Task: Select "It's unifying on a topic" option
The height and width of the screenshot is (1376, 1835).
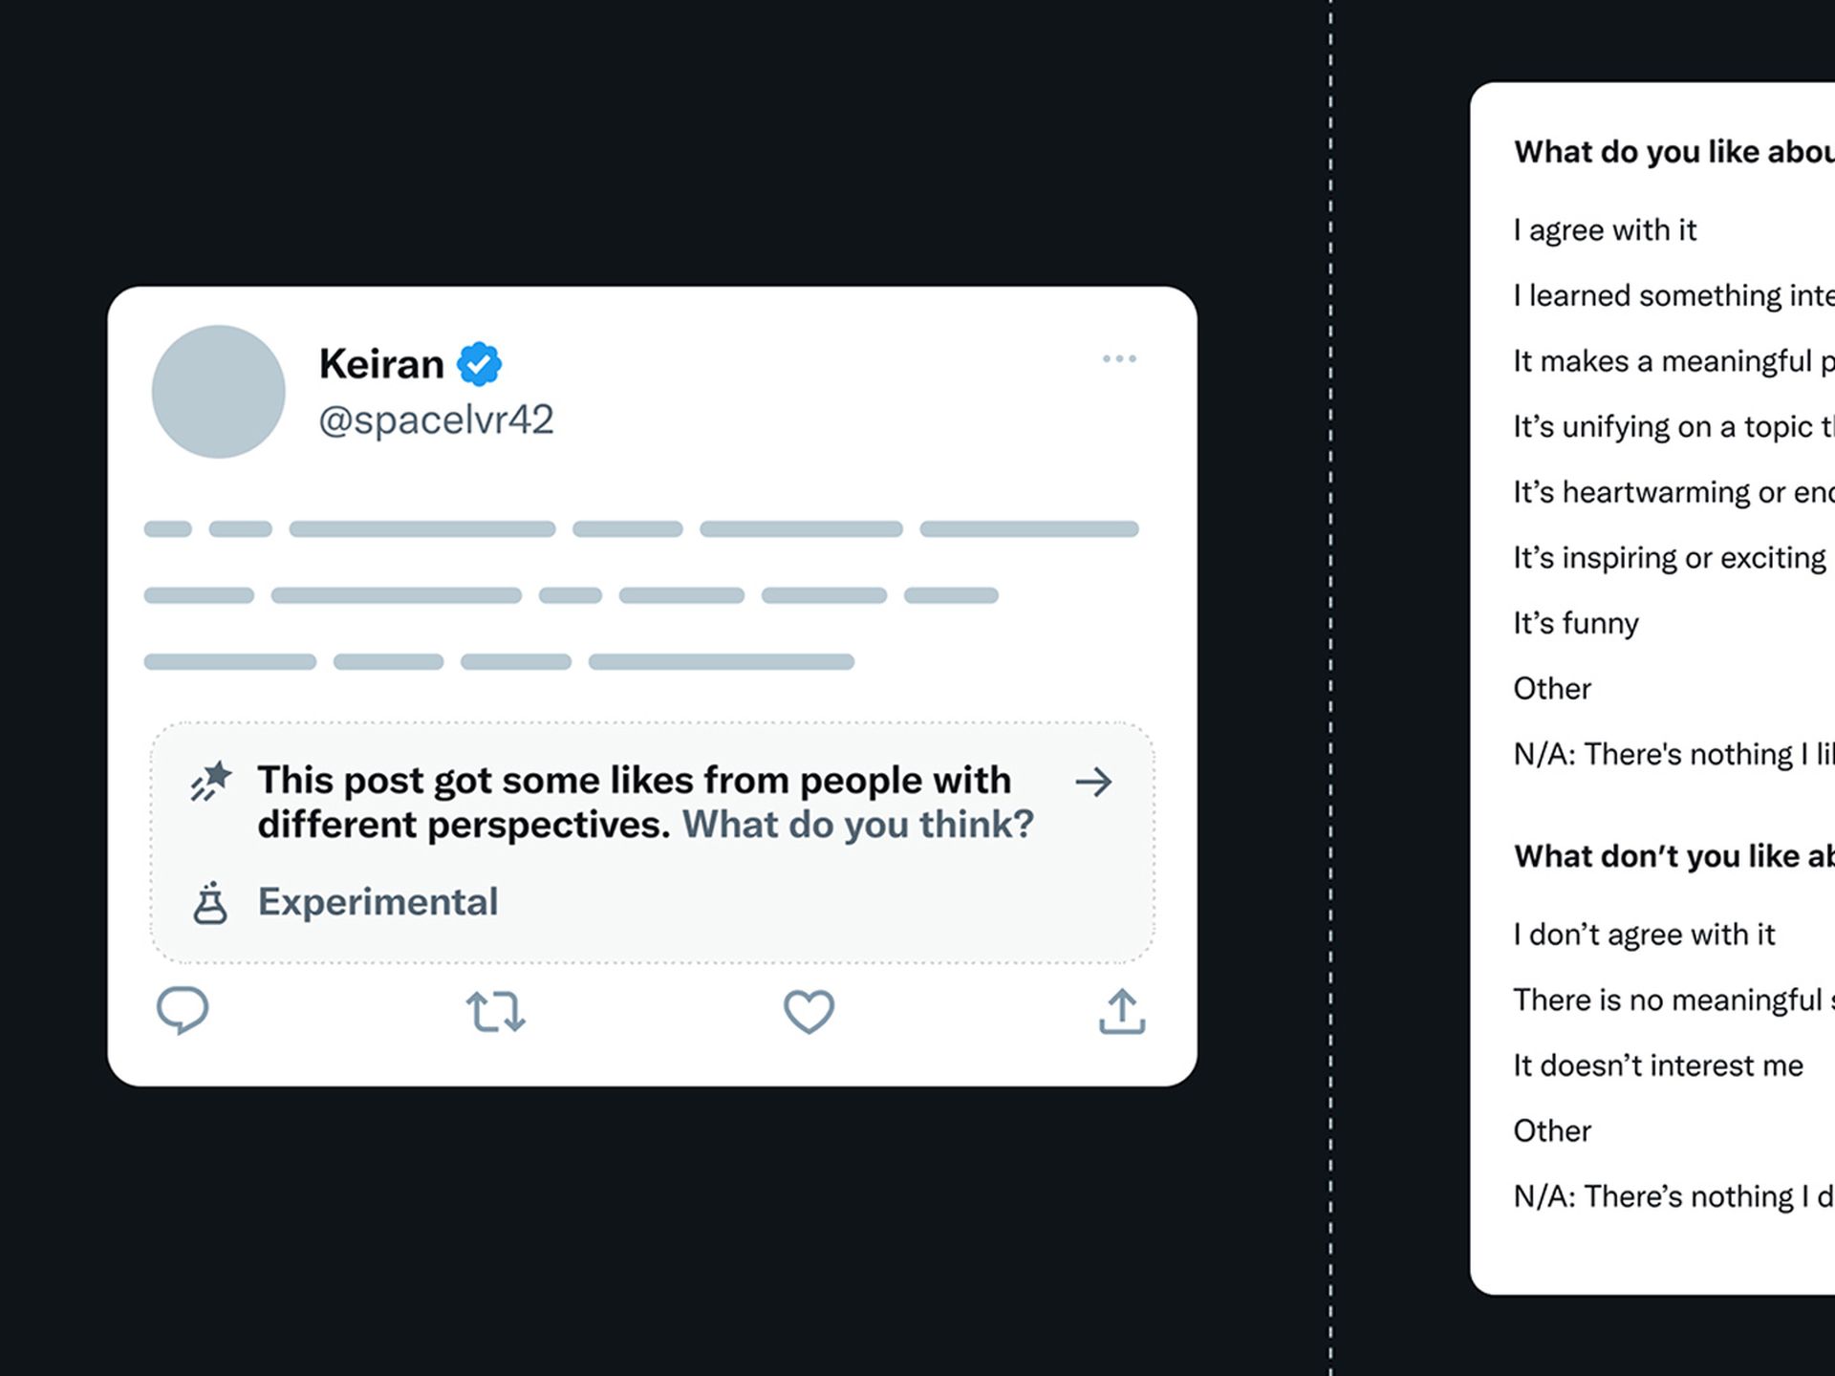Action: [x=1673, y=426]
